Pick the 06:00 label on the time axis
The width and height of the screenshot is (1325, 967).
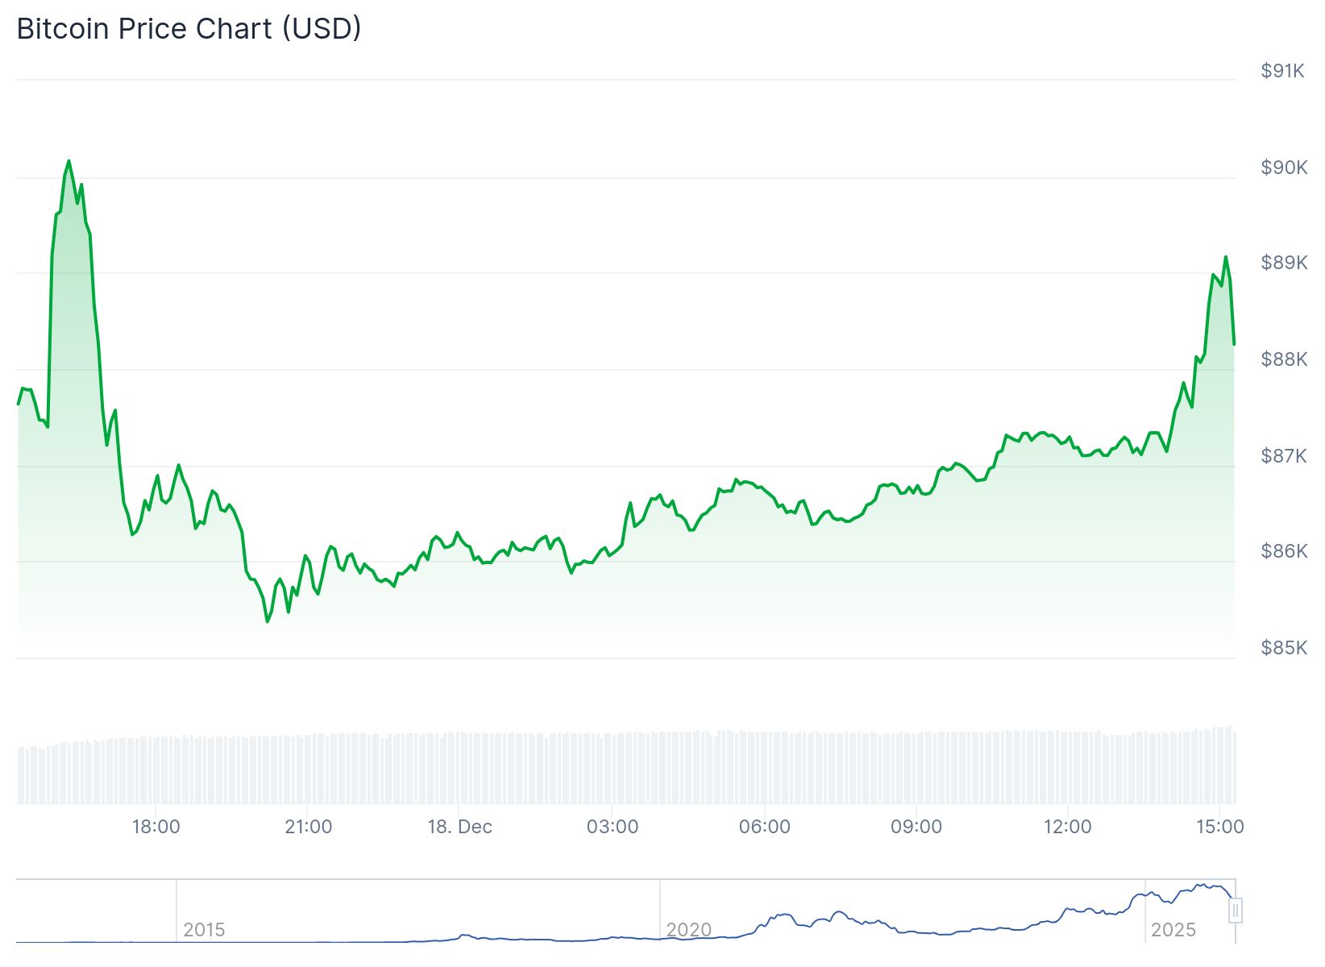(x=764, y=827)
